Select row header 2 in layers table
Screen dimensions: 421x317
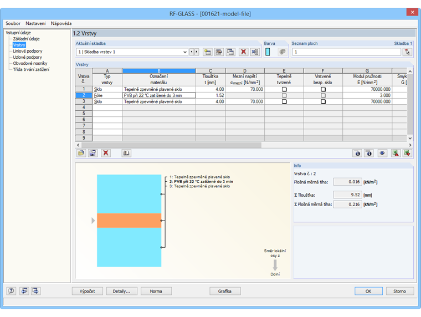(84, 95)
